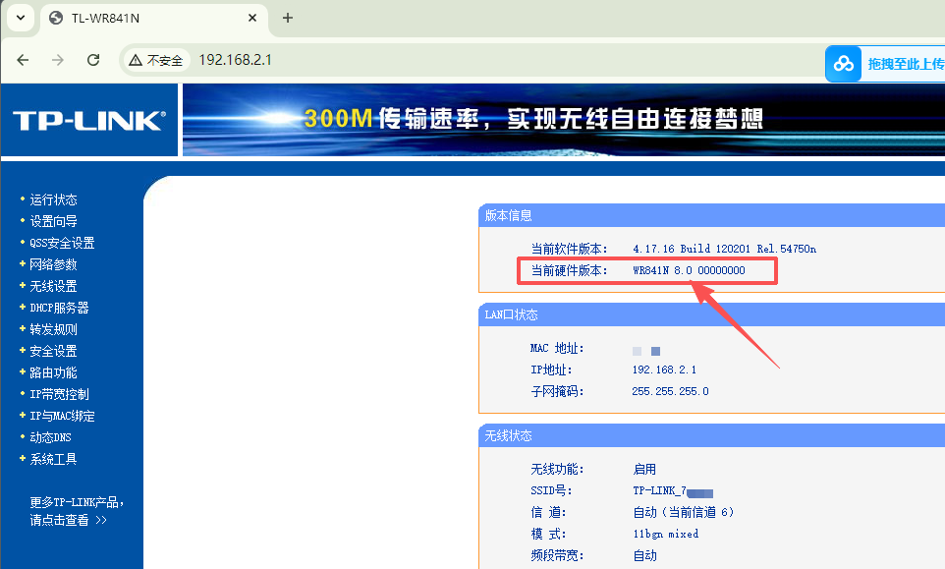
Task: Click 更多TP-LINK产品，请点击查看 link
Action: [78, 511]
